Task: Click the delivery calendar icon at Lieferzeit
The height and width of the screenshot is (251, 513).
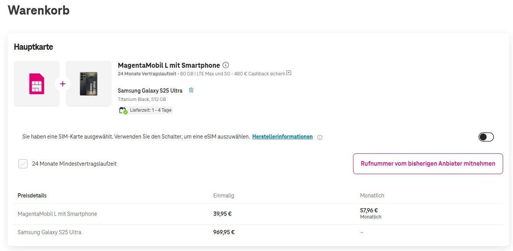Action: tap(123, 111)
